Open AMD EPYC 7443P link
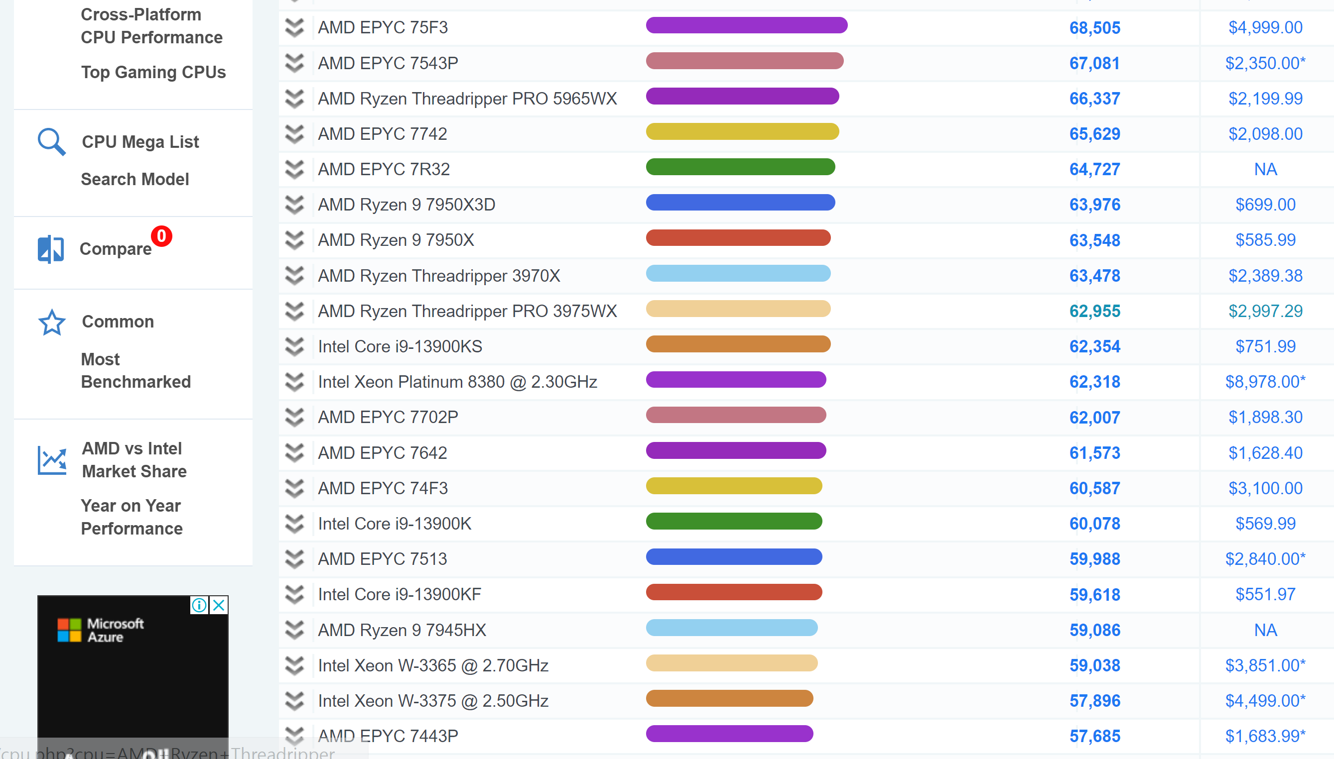Screen dimensions: 1334x759 point(388,736)
